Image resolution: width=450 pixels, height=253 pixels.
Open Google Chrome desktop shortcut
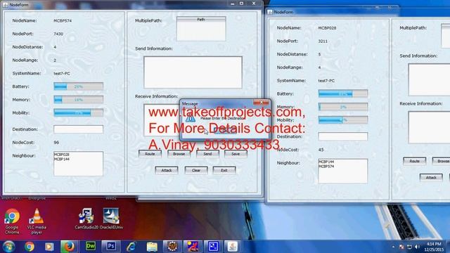[x=12, y=221]
